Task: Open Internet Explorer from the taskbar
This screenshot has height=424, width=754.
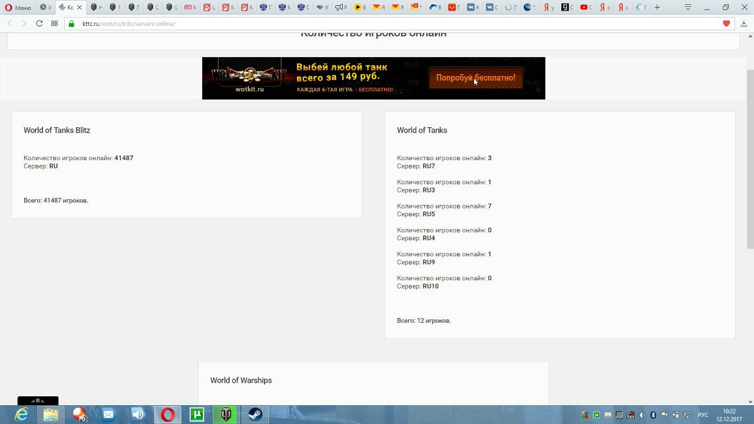Action: click(x=22, y=415)
